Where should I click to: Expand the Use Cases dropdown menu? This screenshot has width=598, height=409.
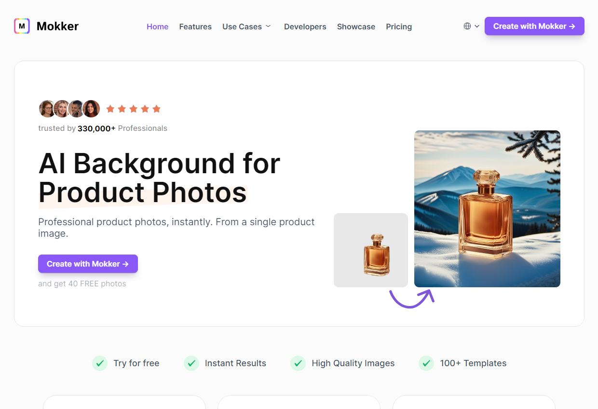(246, 26)
